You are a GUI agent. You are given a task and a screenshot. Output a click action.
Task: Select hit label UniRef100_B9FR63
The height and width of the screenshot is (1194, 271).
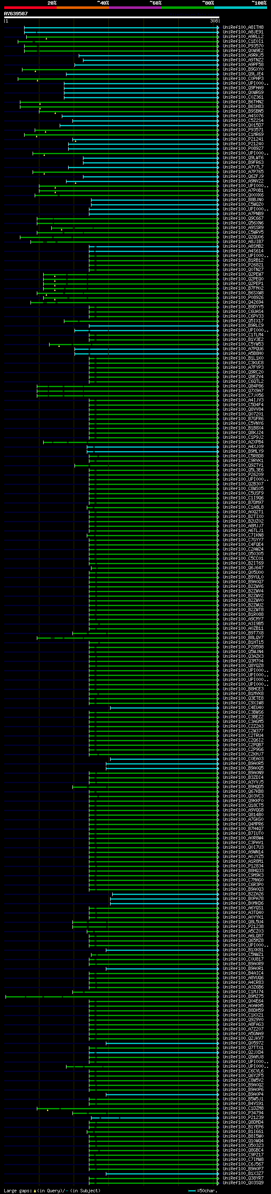point(243,163)
